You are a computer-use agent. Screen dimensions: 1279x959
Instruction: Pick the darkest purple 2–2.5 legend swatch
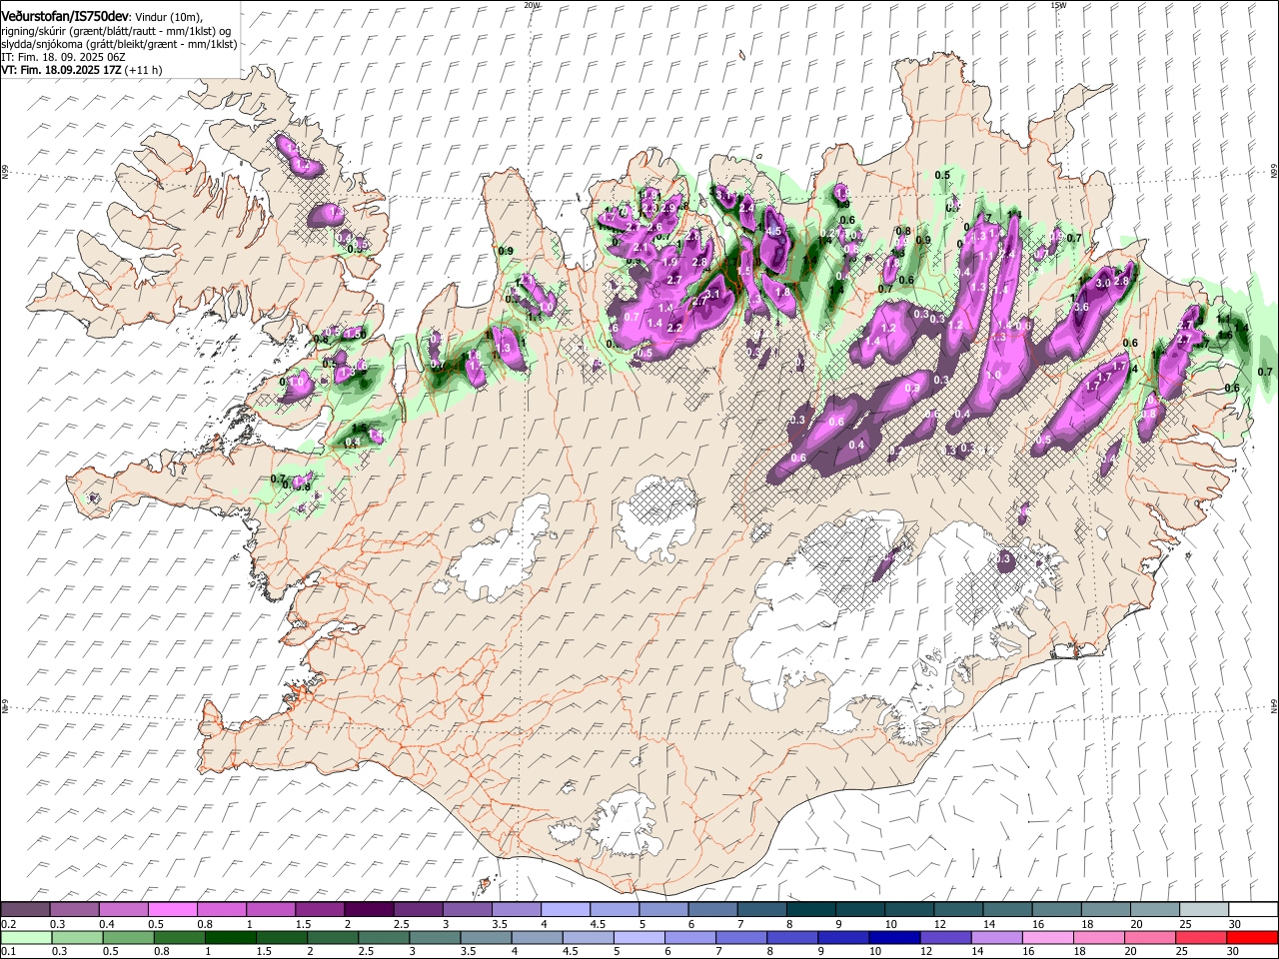pos(368,910)
